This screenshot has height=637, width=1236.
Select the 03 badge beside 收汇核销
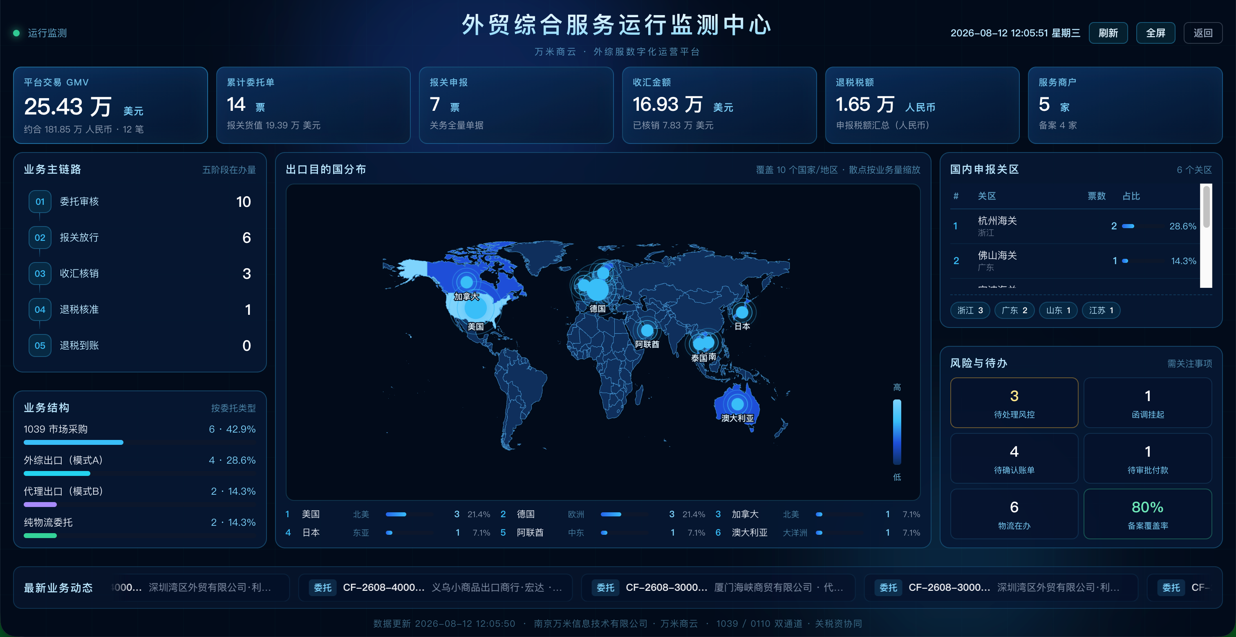pyautogui.click(x=40, y=274)
